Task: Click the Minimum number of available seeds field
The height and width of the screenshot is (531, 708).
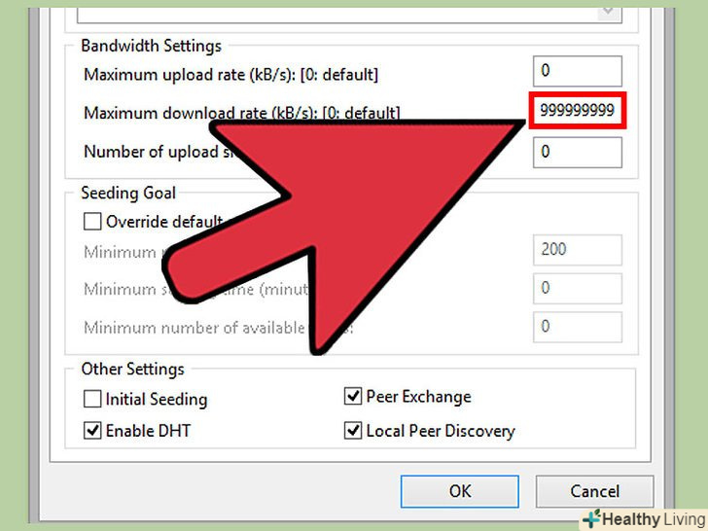Action: click(577, 327)
